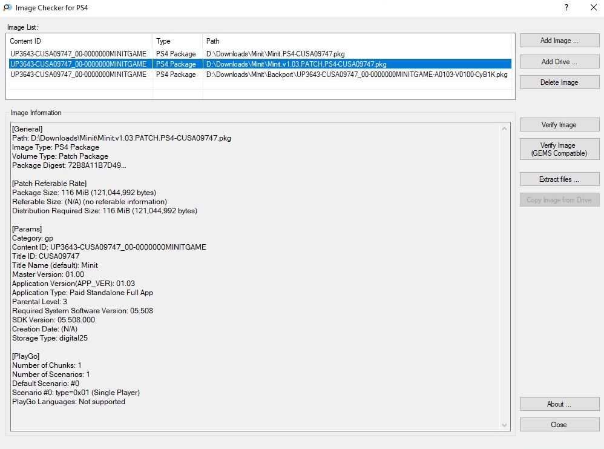
Task: Click the Application Version(APP_VER): 01.03 line
Action: pyautogui.click(x=74, y=283)
